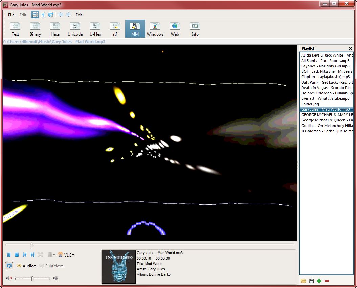Select the Web view icon
This screenshot has width=357, height=288.
175,29
